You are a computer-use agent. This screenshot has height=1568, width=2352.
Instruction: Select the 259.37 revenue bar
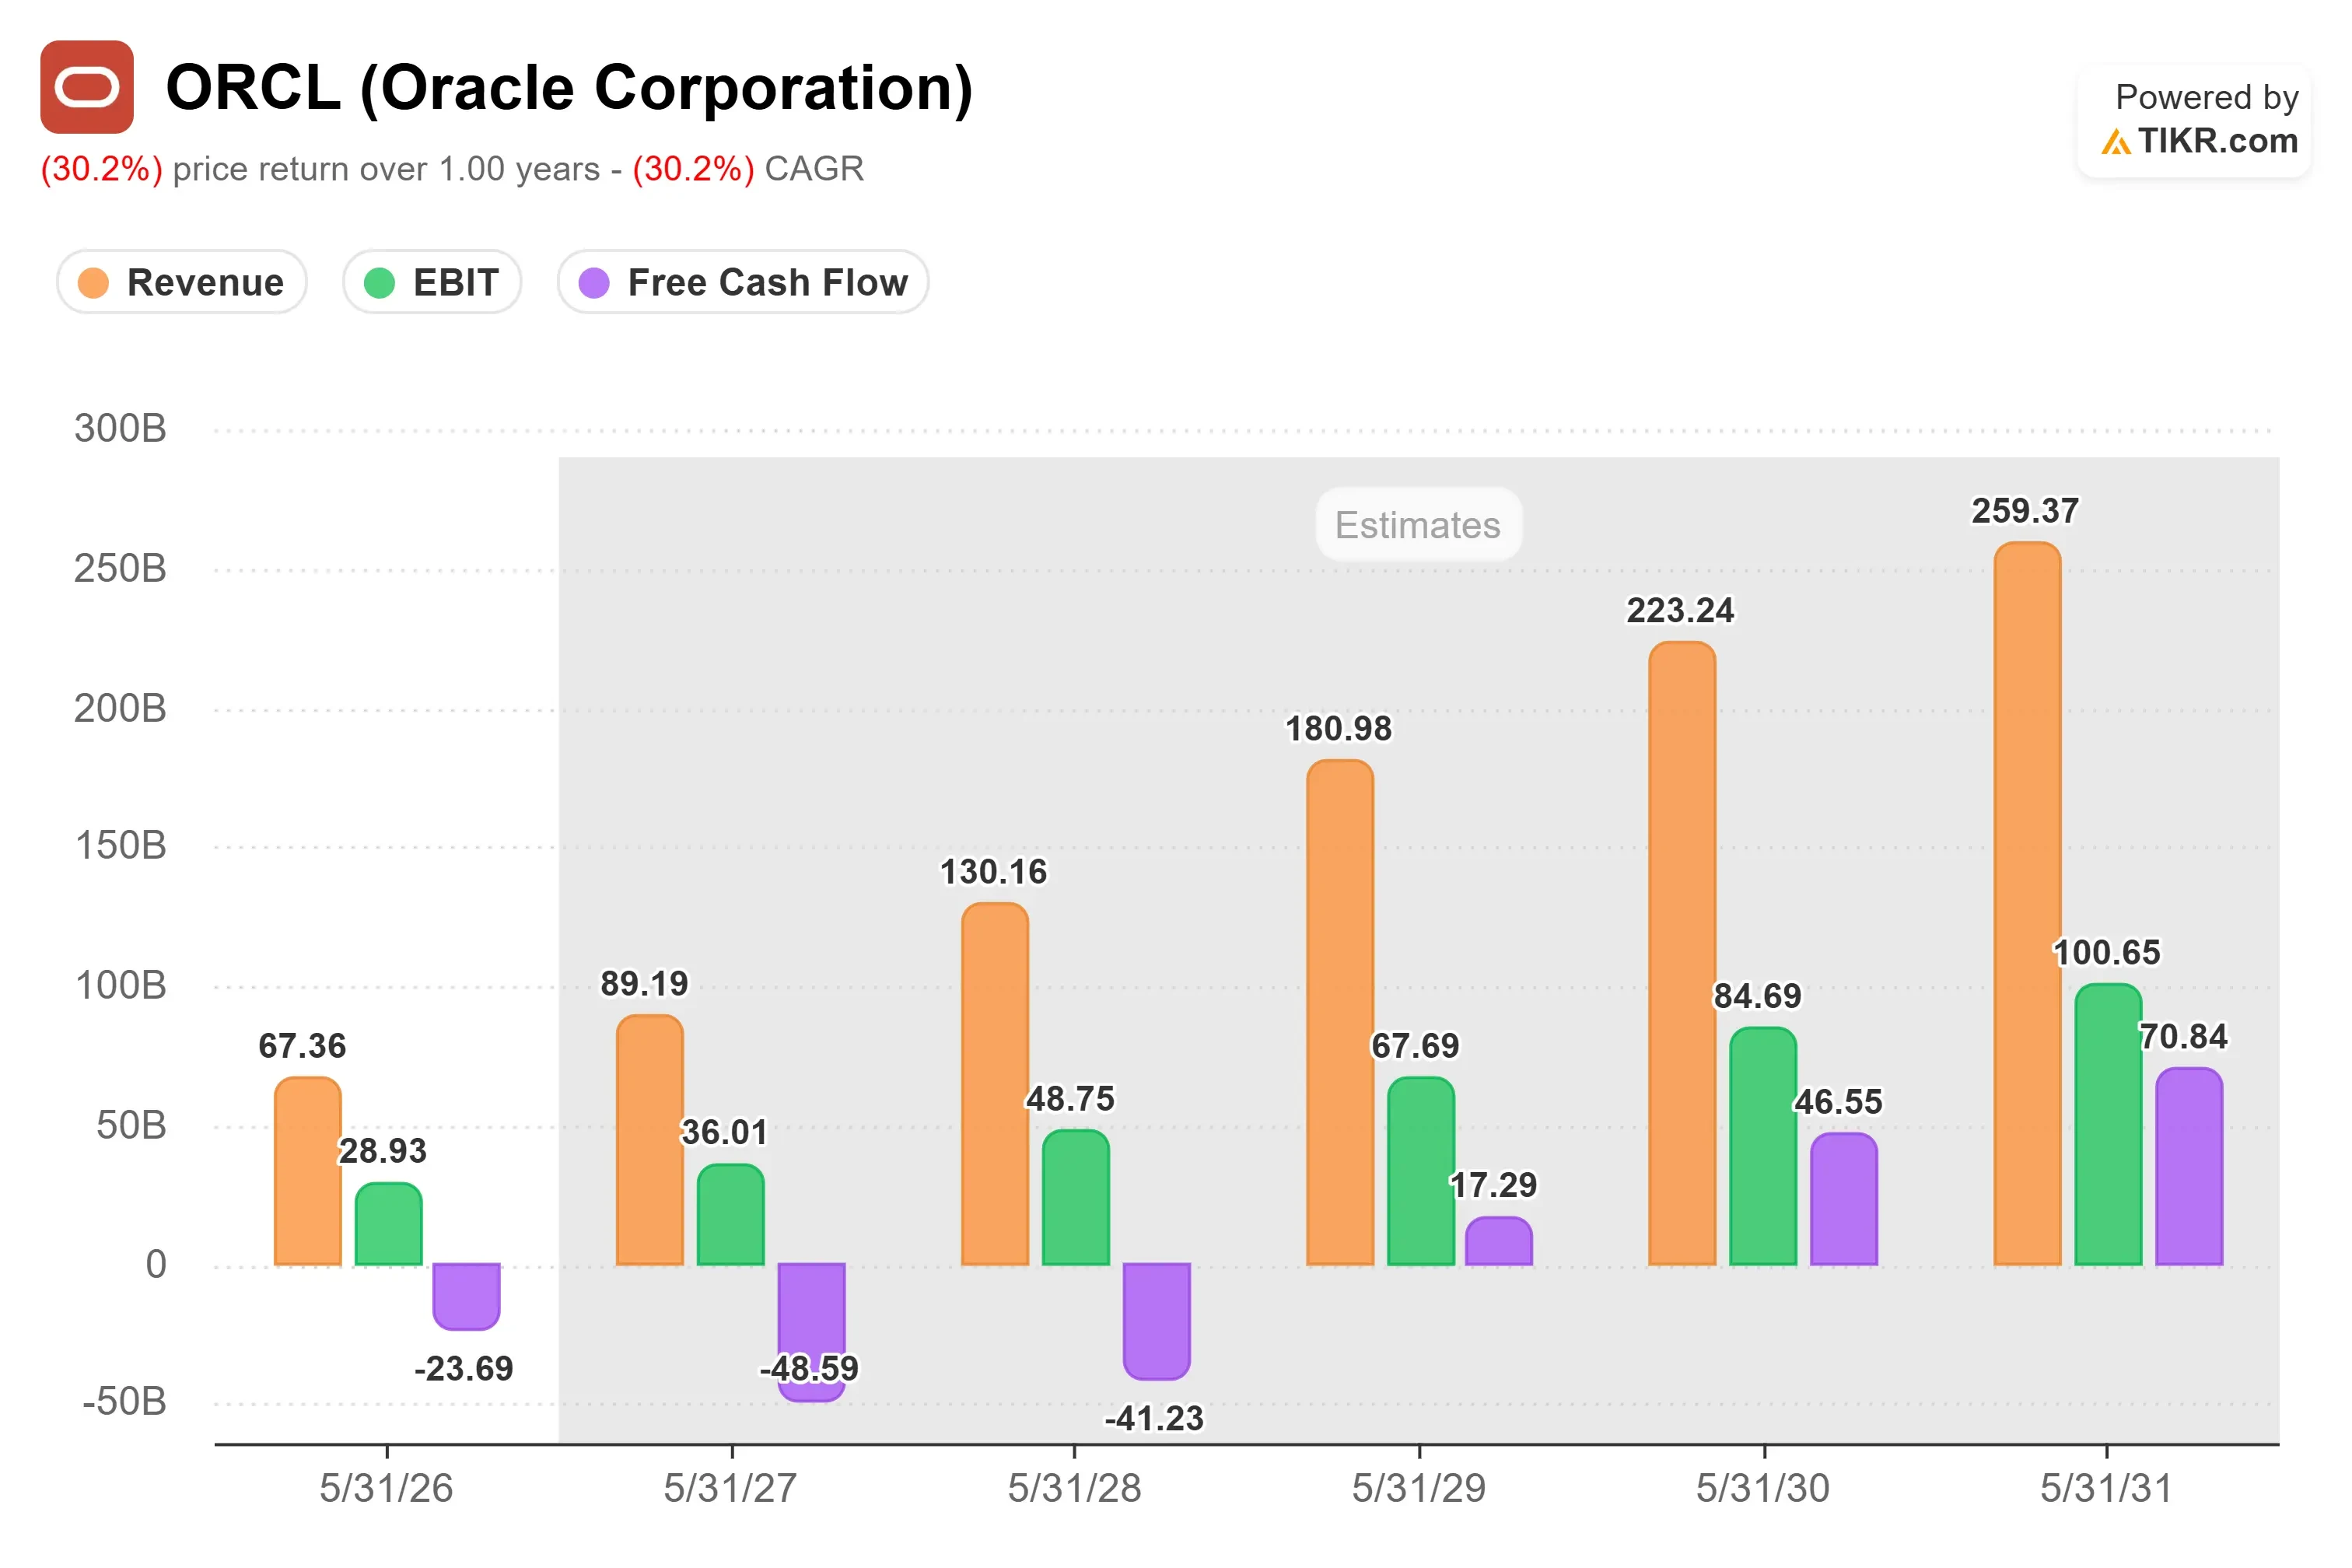tap(2028, 903)
